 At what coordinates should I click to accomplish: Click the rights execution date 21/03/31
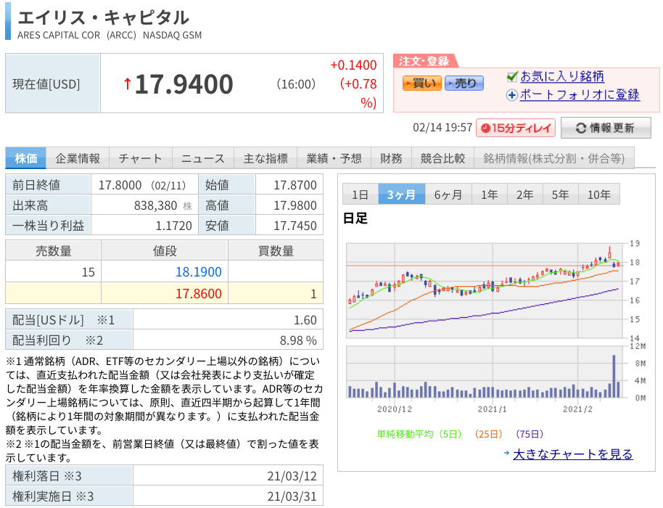click(x=292, y=496)
